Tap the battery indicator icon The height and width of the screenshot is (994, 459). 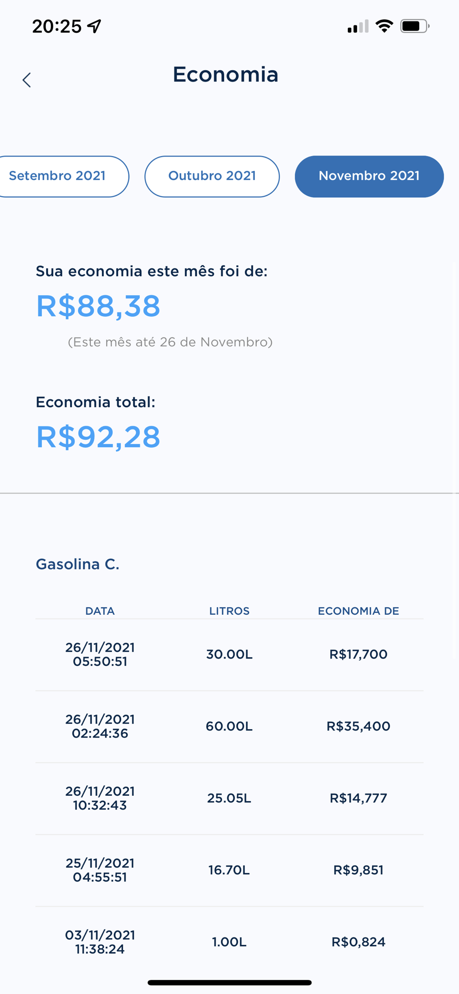pyautogui.click(x=415, y=26)
